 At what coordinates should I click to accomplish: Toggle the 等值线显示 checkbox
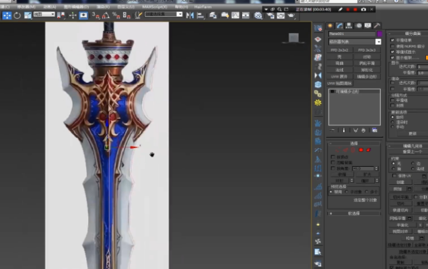point(392,52)
